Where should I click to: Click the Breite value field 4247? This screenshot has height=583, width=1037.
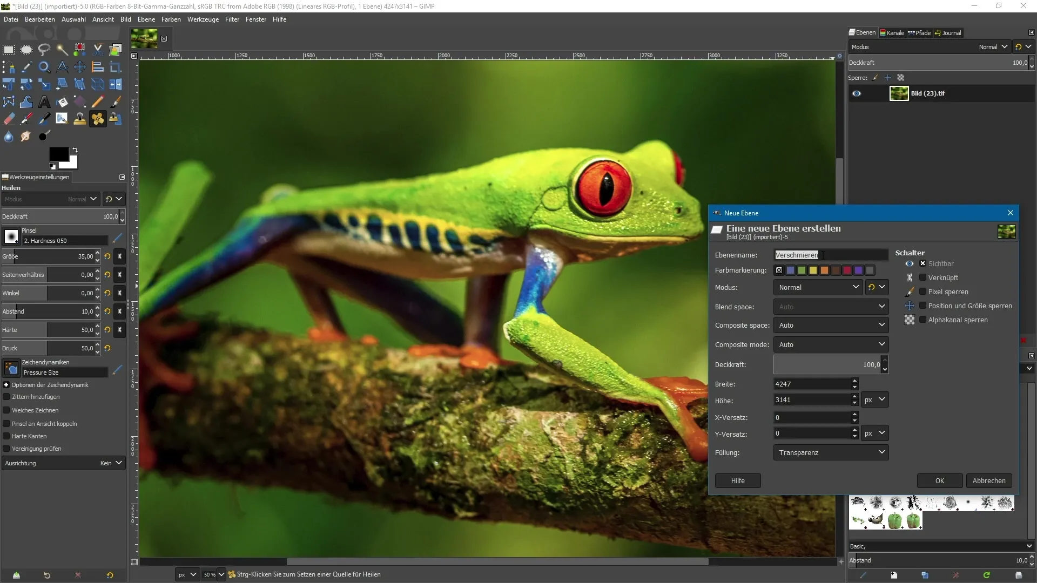[812, 384]
